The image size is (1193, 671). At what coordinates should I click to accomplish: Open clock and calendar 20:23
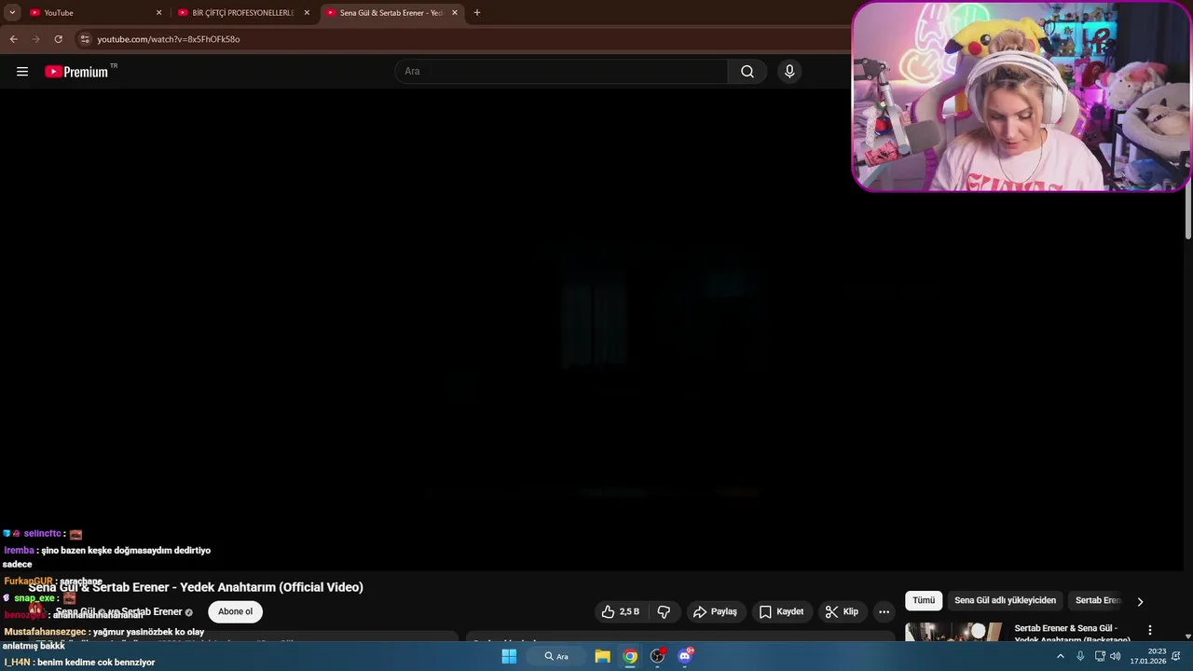coord(1148,656)
